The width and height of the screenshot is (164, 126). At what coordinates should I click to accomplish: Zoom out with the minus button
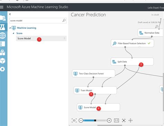click(81, 120)
